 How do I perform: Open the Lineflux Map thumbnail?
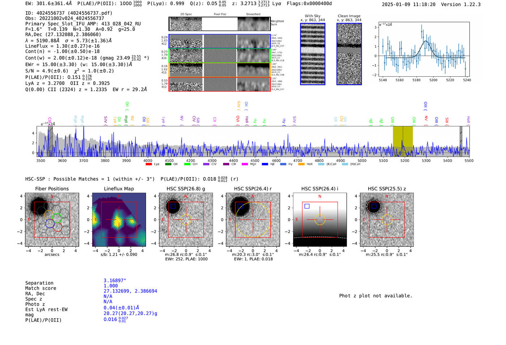point(119,220)
